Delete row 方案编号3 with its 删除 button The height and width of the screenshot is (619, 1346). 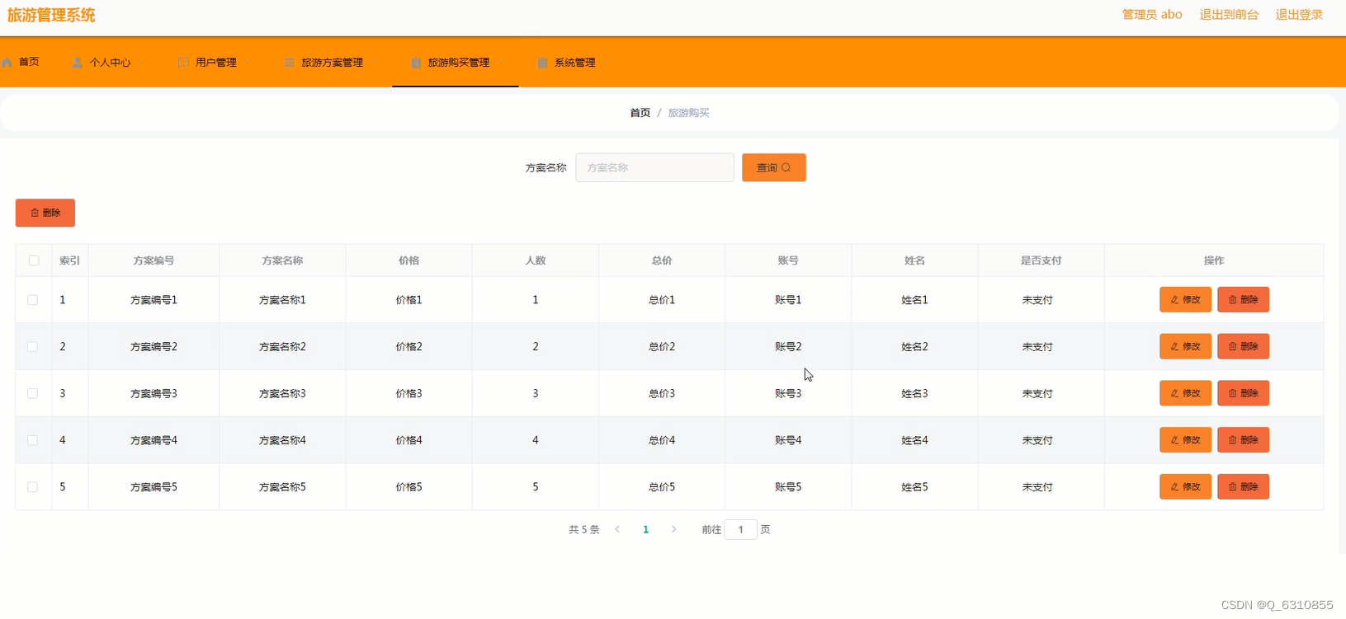click(x=1243, y=393)
